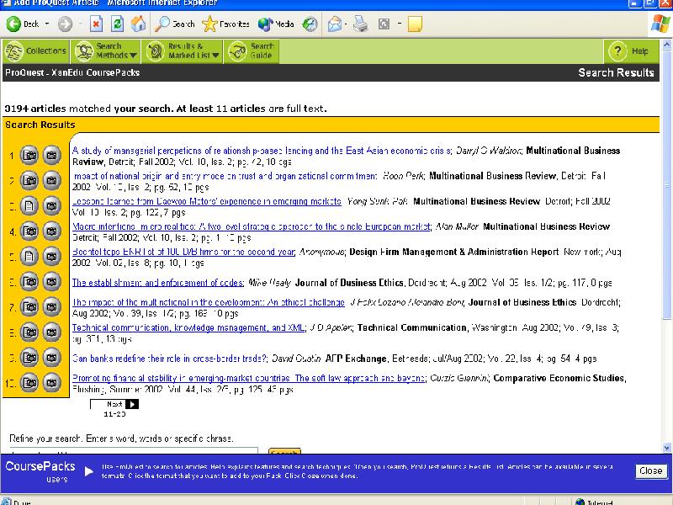Click the scrollbar up arrow
Image resolution: width=673 pixels, height=505 pixels.
tap(667, 45)
